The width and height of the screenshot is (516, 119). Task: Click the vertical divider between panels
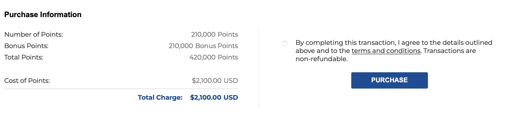(259, 67)
